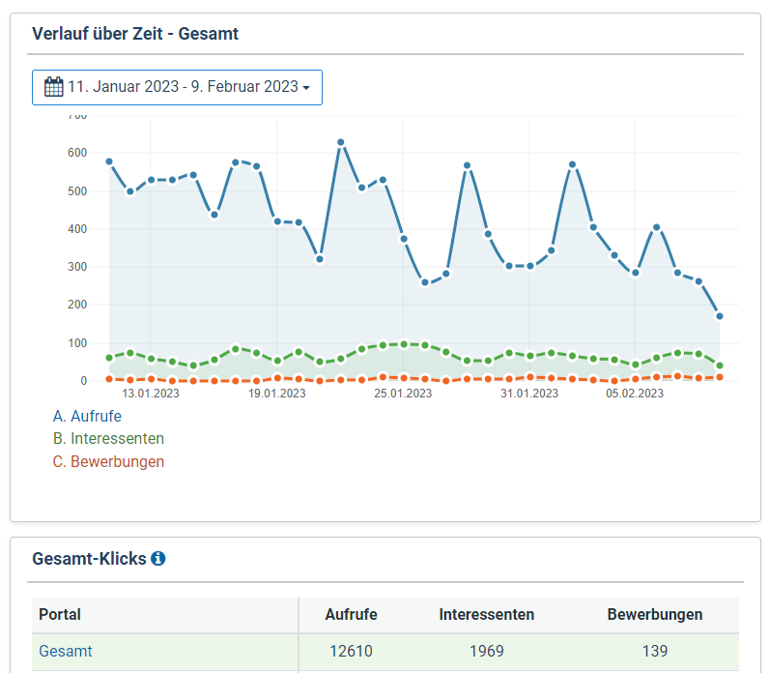Open the 'Gesamt' portal link
The width and height of the screenshot is (770, 673).
[x=66, y=651]
